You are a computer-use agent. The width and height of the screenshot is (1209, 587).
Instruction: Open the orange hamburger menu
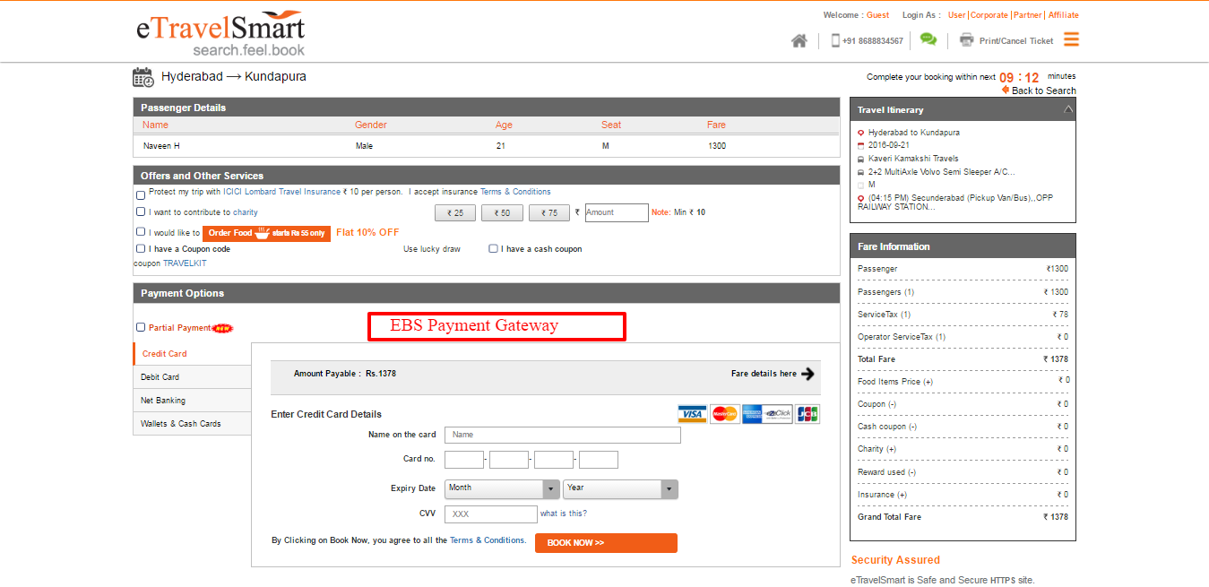tap(1071, 39)
